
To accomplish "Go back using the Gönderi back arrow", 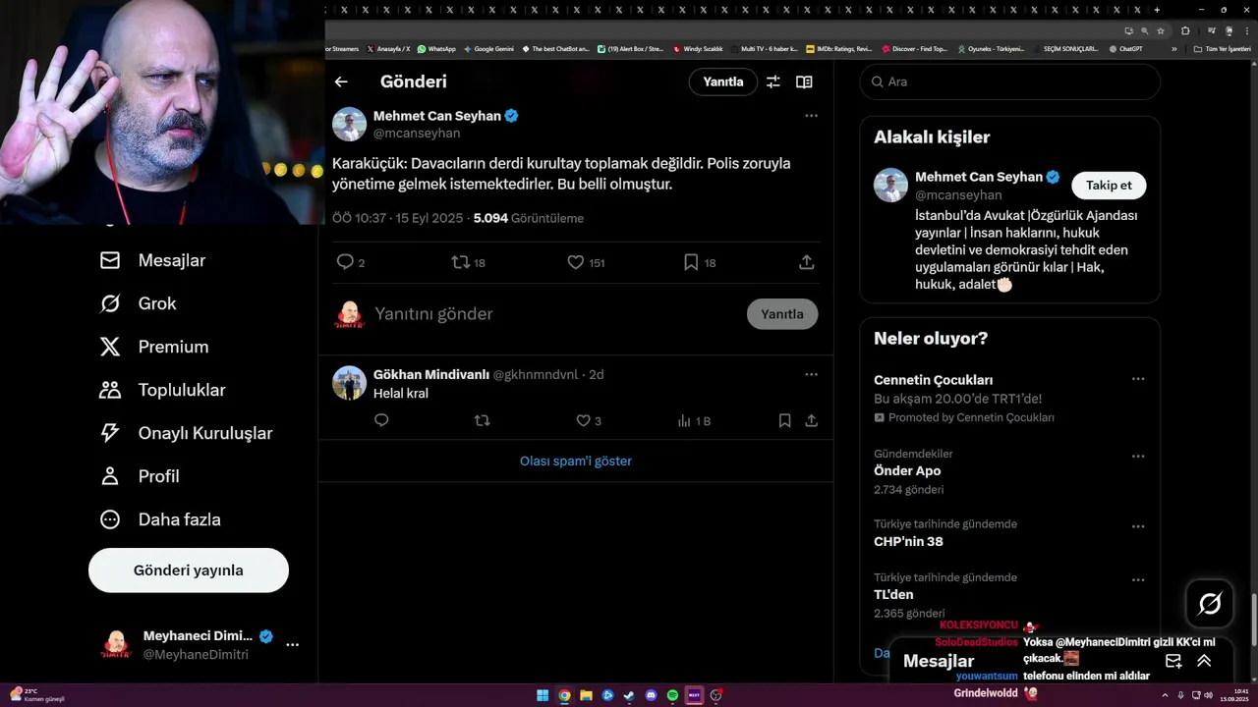I will [341, 82].
